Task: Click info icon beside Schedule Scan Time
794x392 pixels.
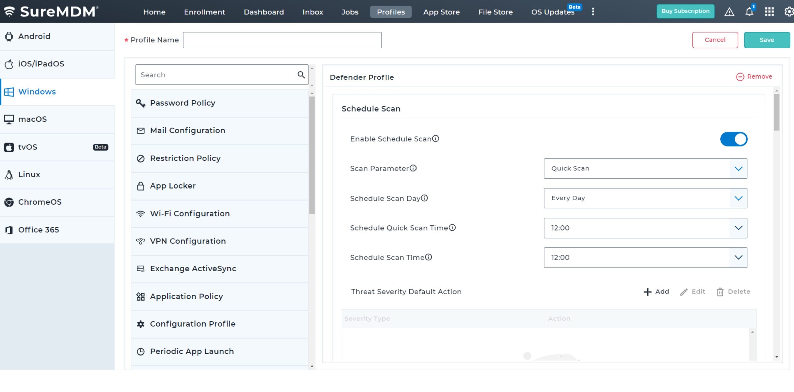Action: (x=428, y=257)
